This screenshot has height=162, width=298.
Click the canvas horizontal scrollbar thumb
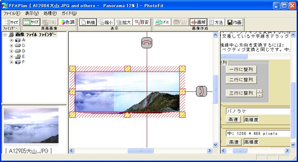point(141,150)
